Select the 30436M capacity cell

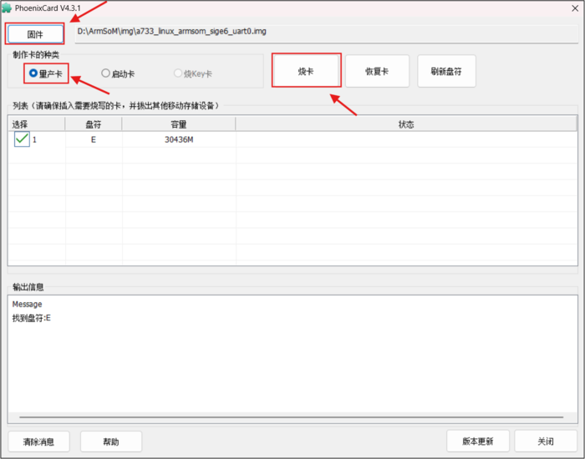(x=179, y=139)
